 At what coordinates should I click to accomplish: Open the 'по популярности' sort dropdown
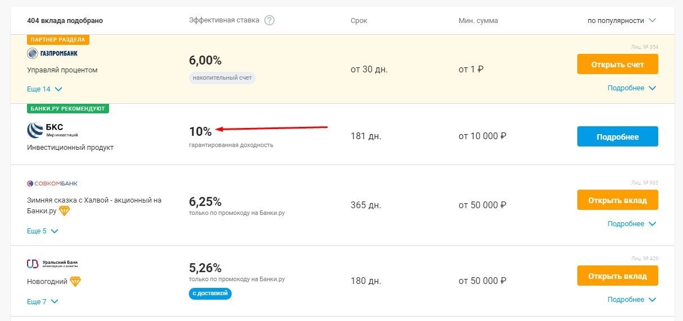pyautogui.click(x=622, y=21)
